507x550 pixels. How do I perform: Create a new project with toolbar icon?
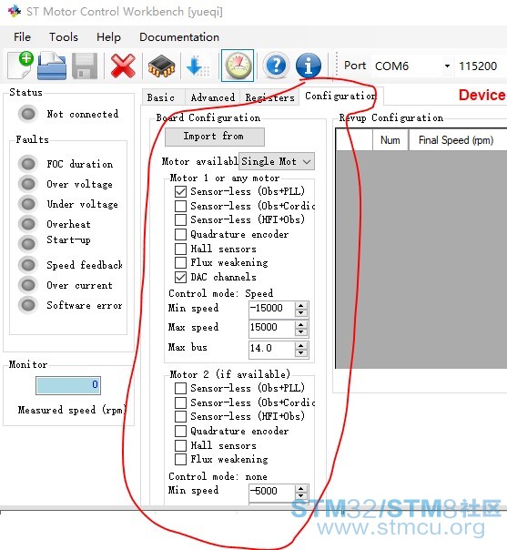(21, 66)
